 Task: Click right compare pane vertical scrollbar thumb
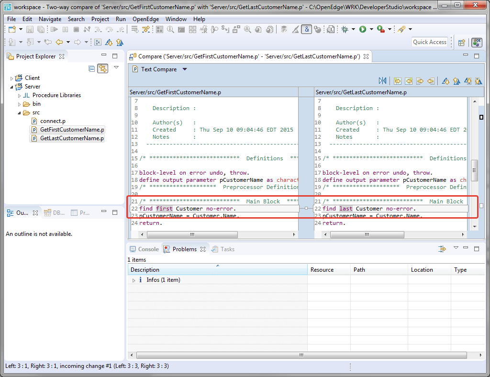pos(474,170)
